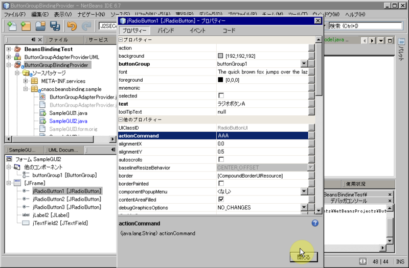Open the buttonGroup dropdown

click(304, 64)
